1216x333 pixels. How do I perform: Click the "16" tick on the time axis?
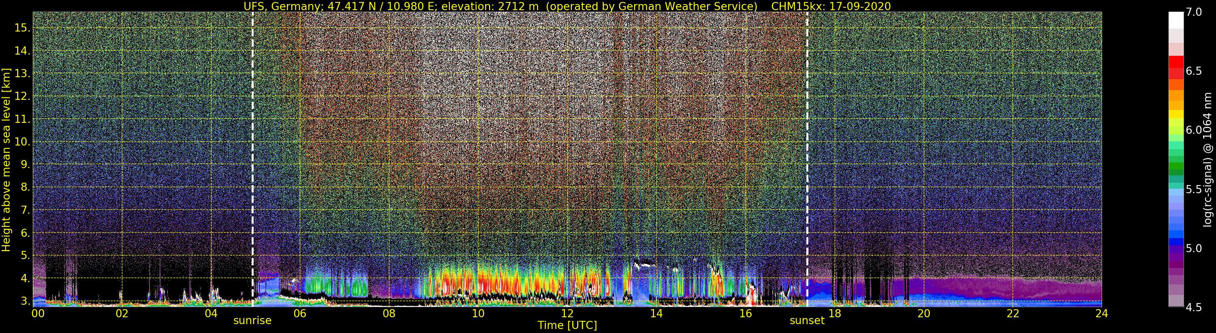[x=746, y=314]
